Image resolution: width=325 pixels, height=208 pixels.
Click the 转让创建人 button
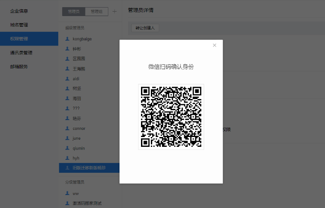click(x=145, y=28)
